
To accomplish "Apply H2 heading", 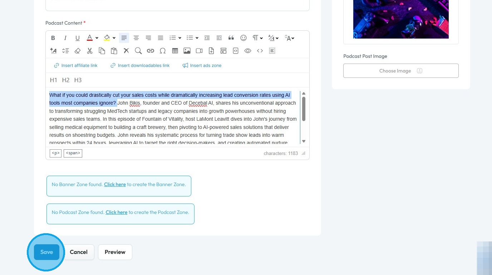I will [66, 80].
